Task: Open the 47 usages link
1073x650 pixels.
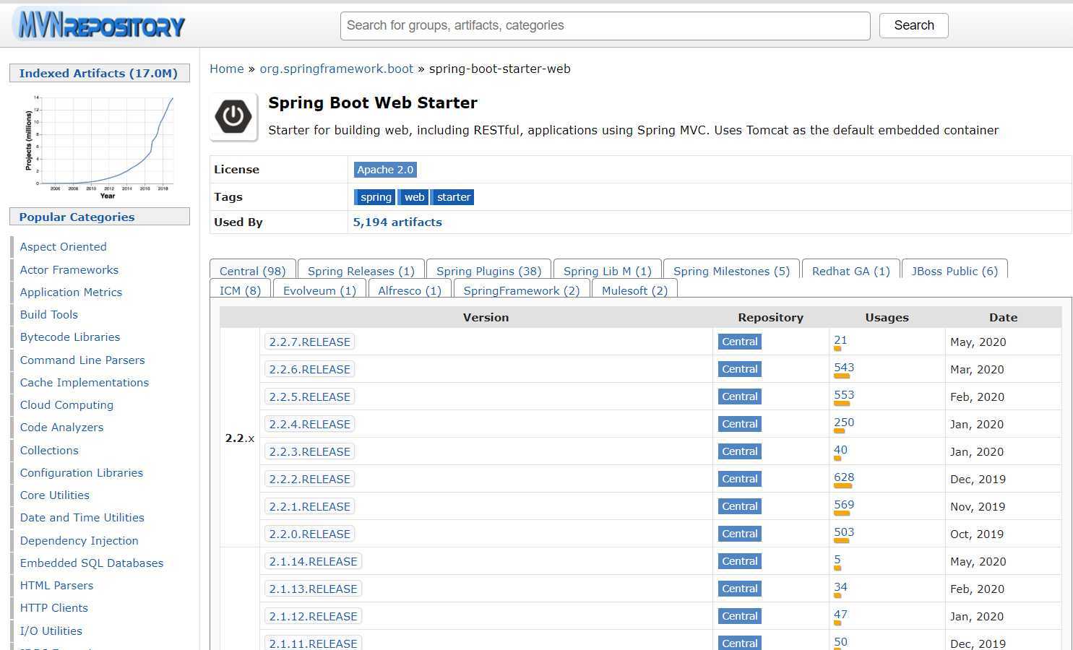Action: pos(840,615)
